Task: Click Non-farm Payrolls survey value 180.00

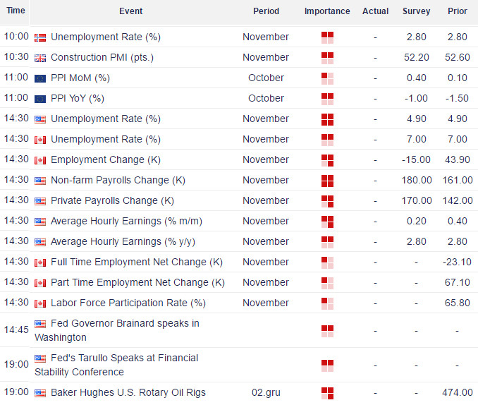Action: point(416,180)
